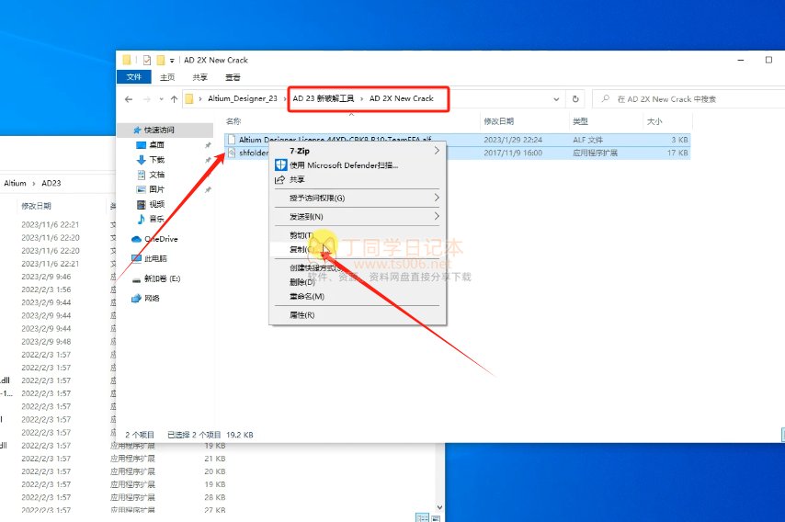Open the address bar history dropdown
785x522 pixels.
pos(556,98)
